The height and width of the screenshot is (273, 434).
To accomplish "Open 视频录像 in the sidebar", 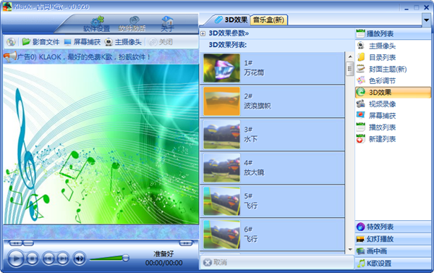I will point(393,104).
